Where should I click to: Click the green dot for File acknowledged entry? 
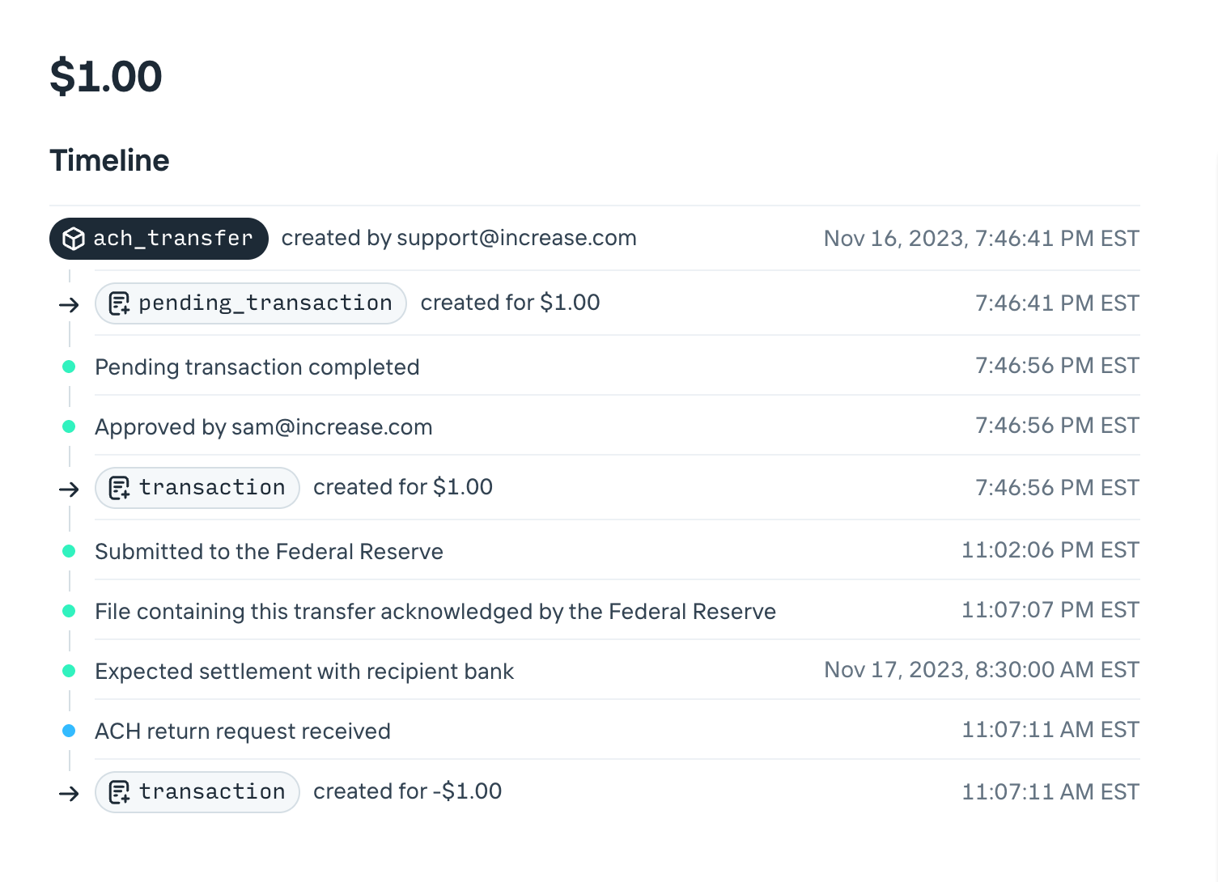coord(70,611)
